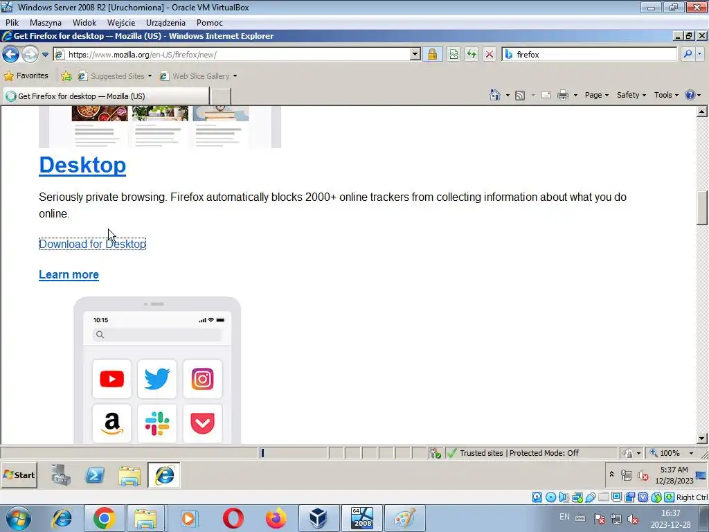Open Suggested Sites in the favorites bar
Image resolution: width=709 pixels, height=532 pixels.
click(115, 76)
